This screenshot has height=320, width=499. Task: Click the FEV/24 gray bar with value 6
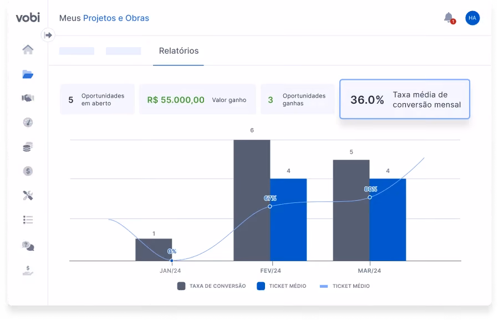pyautogui.click(x=252, y=200)
